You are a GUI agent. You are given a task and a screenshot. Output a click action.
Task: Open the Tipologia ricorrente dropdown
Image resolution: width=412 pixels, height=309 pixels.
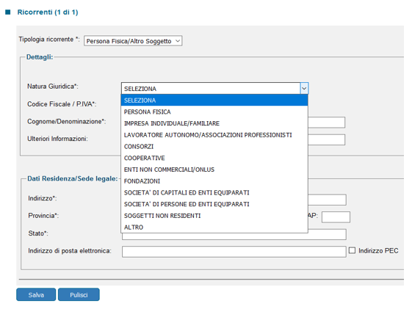[133, 41]
